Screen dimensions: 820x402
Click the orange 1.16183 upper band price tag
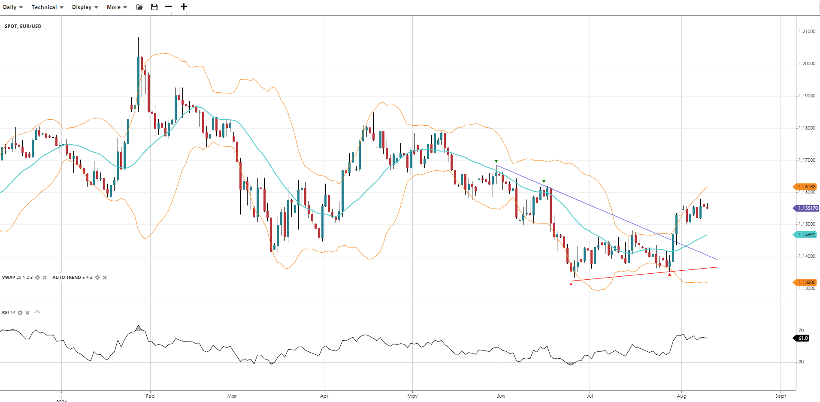pos(805,187)
